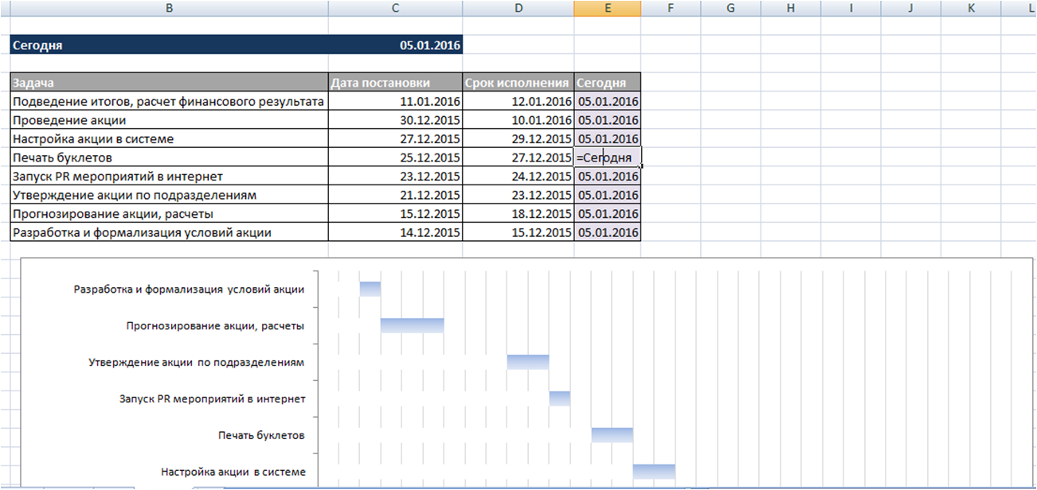Click the "Срок исполнения" header cell
1037x490 pixels.
(x=518, y=83)
